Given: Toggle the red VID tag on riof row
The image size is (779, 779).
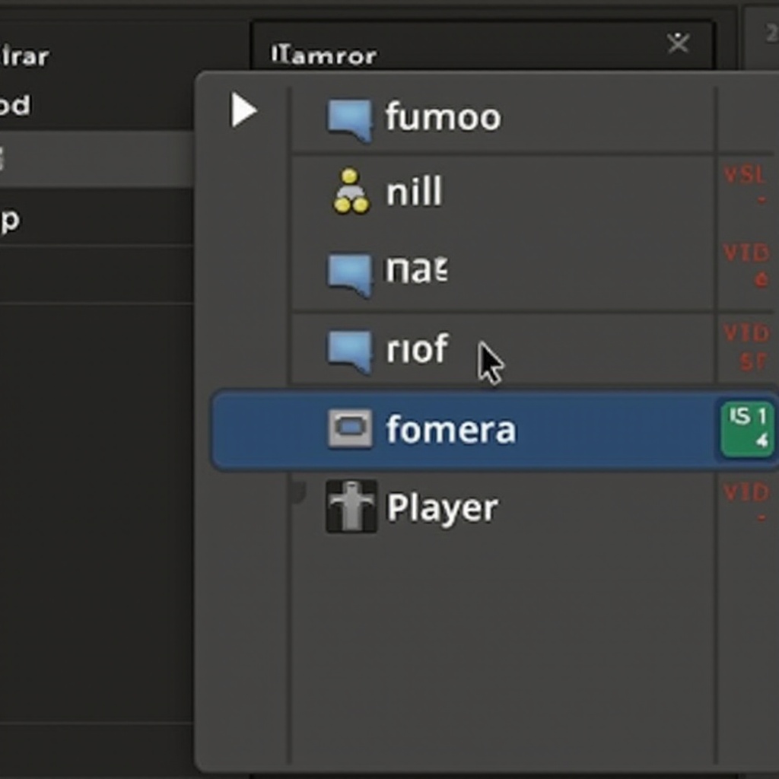Looking at the screenshot, I should (x=746, y=345).
